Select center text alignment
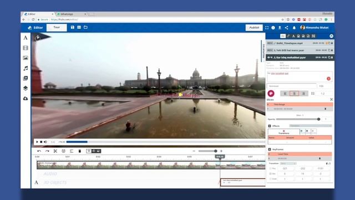This screenshot has width=355, height=200. [x=295, y=93]
